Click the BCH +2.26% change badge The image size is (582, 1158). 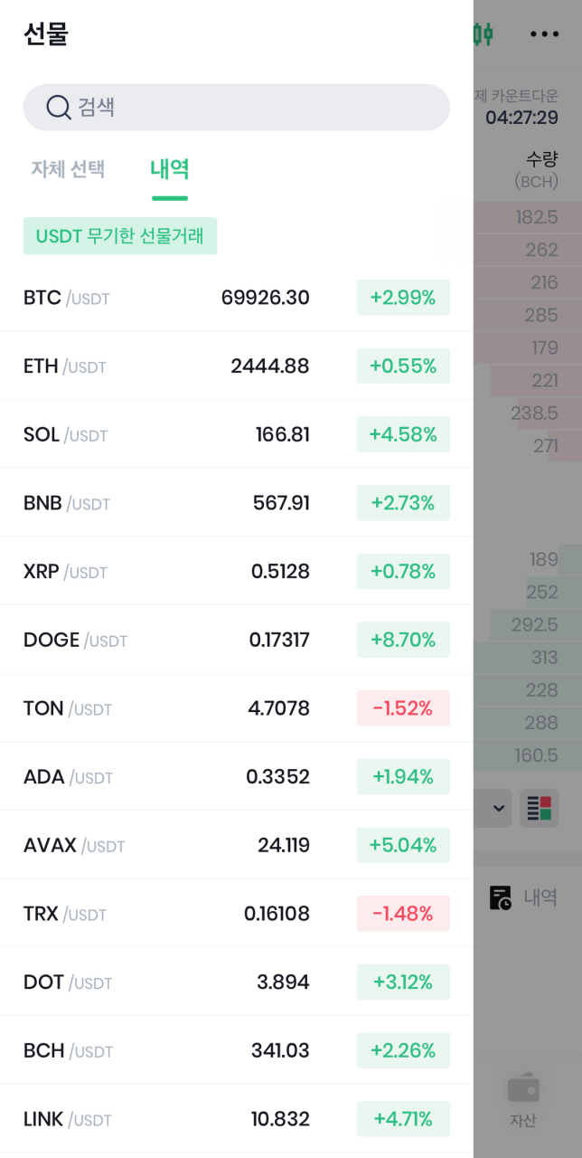(403, 1050)
